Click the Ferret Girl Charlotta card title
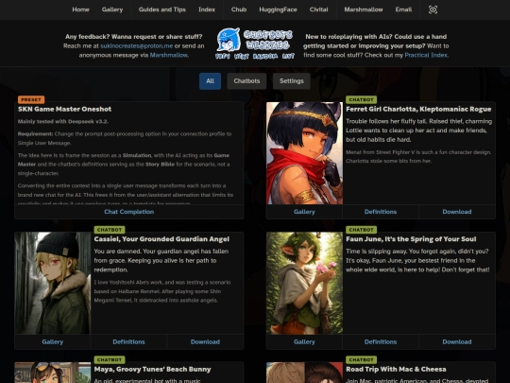 pos(418,109)
